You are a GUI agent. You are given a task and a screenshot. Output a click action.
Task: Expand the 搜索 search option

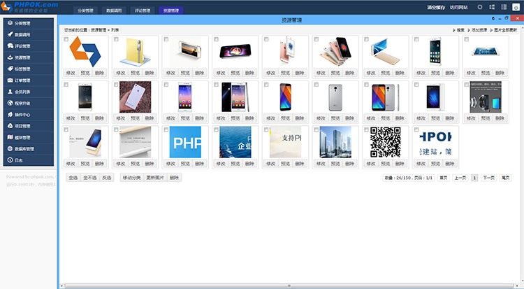459,30
